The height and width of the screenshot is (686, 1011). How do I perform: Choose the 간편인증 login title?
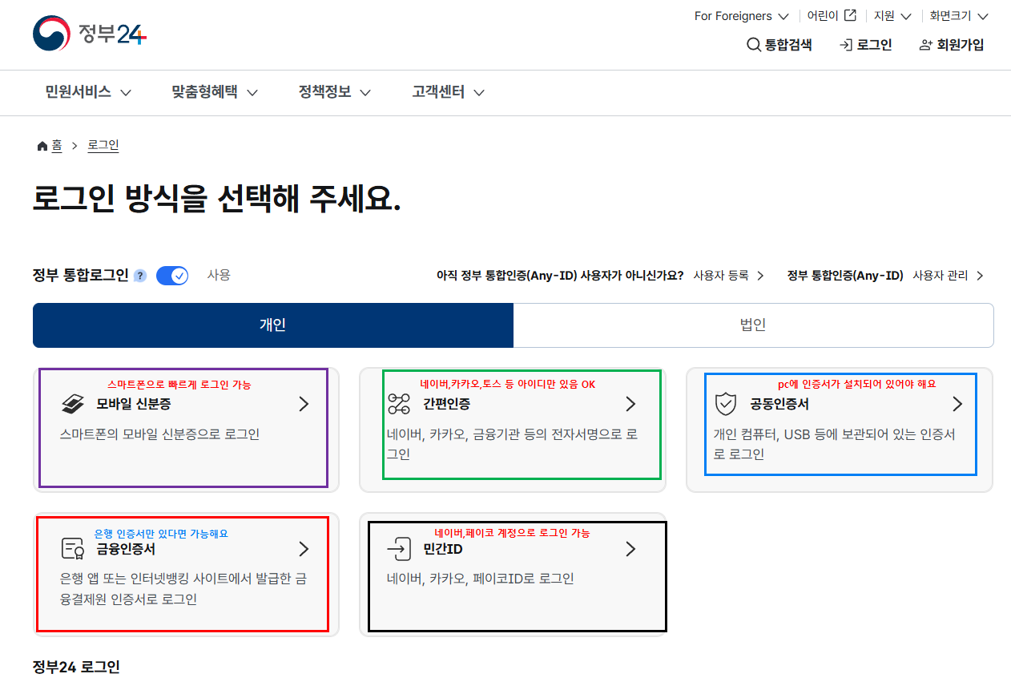click(x=447, y=404)
